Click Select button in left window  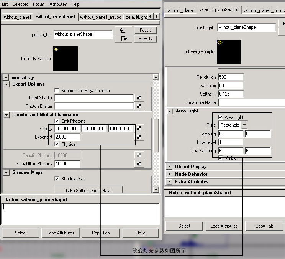21,233
